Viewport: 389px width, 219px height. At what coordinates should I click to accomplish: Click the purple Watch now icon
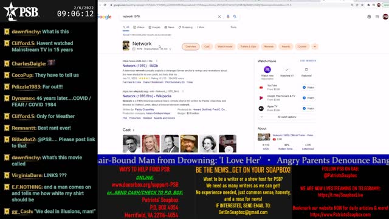[267, 69]
